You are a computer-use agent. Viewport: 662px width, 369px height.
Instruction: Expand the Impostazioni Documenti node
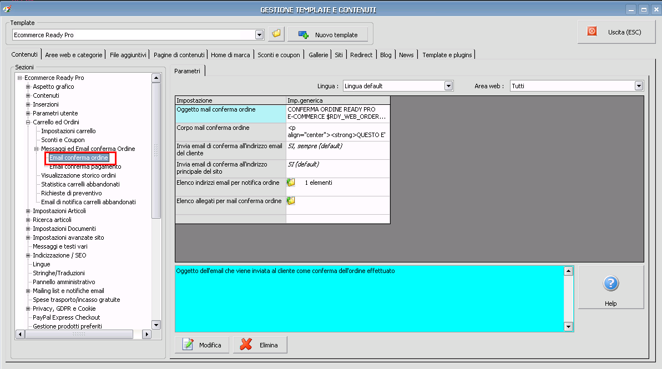(28, 229)
